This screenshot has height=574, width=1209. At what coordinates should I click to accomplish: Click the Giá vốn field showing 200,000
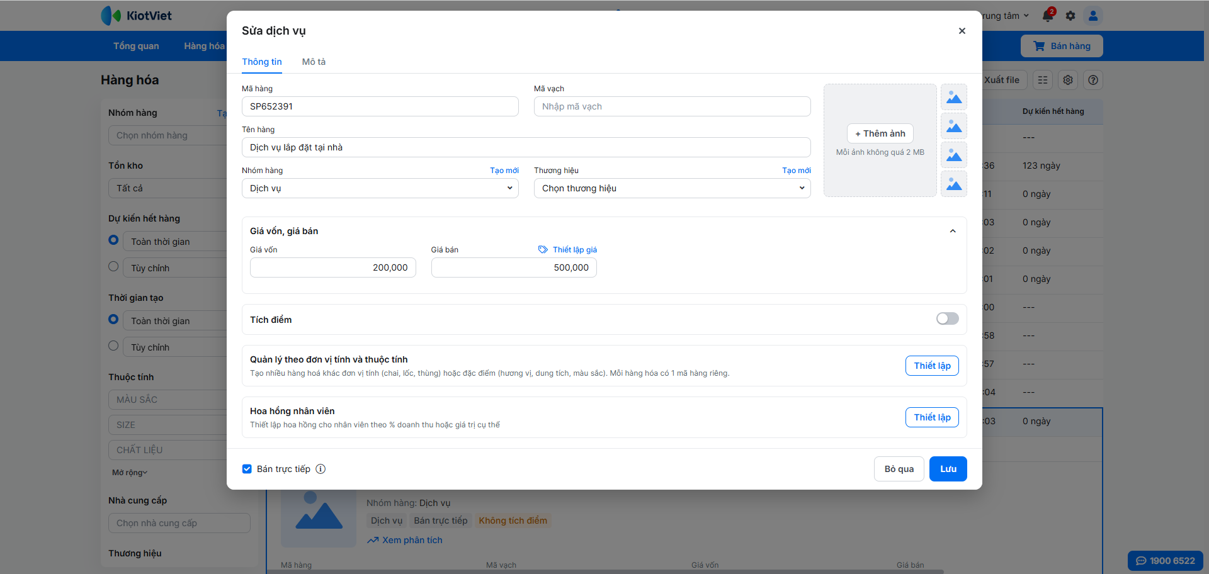333,267
